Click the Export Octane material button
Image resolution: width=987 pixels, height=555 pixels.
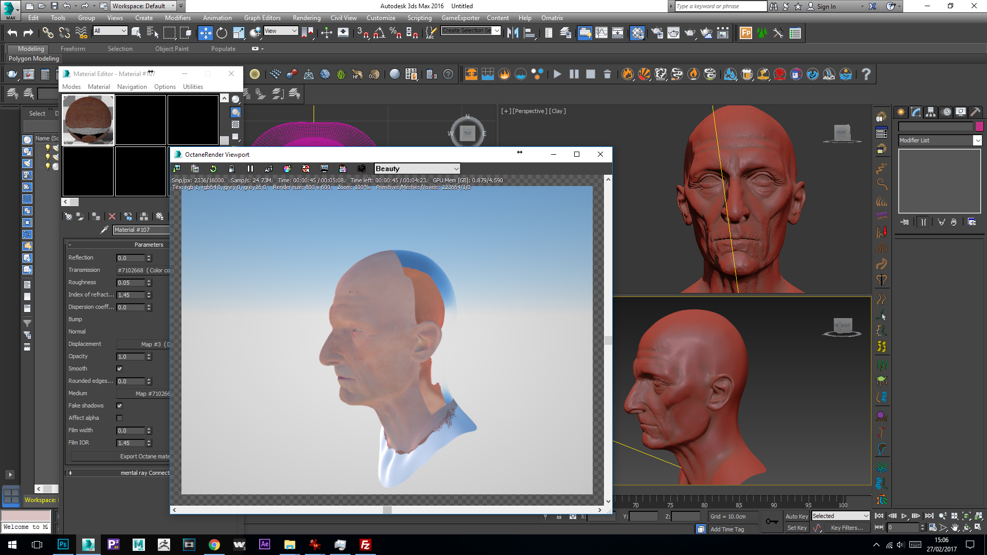[144, 456]
